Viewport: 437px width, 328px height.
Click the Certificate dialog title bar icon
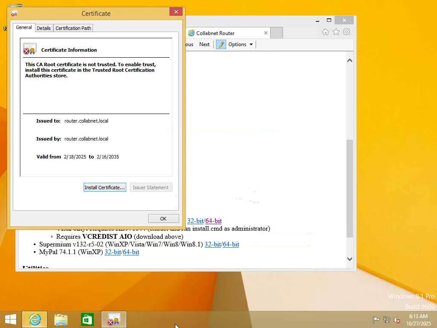tap(14, 13)
